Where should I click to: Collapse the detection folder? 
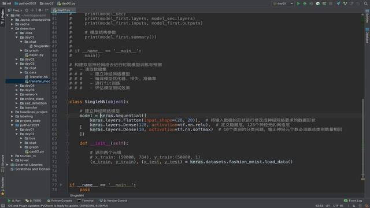(12, 28)
